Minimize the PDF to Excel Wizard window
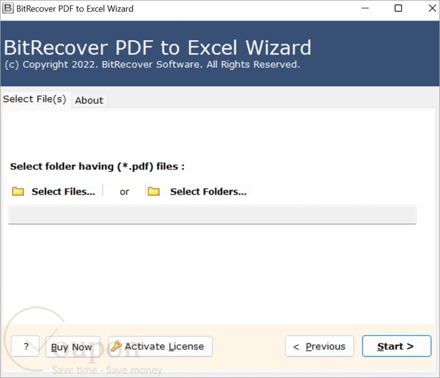Viewport: 440px width, 378px height. pyautogui.click(x=365, y=9)
